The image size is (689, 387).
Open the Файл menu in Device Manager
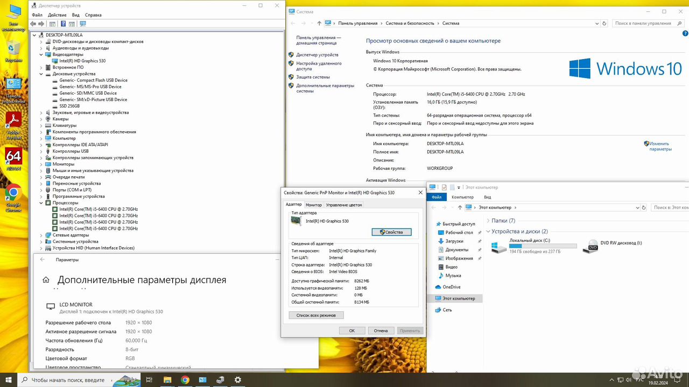[37, 15]
